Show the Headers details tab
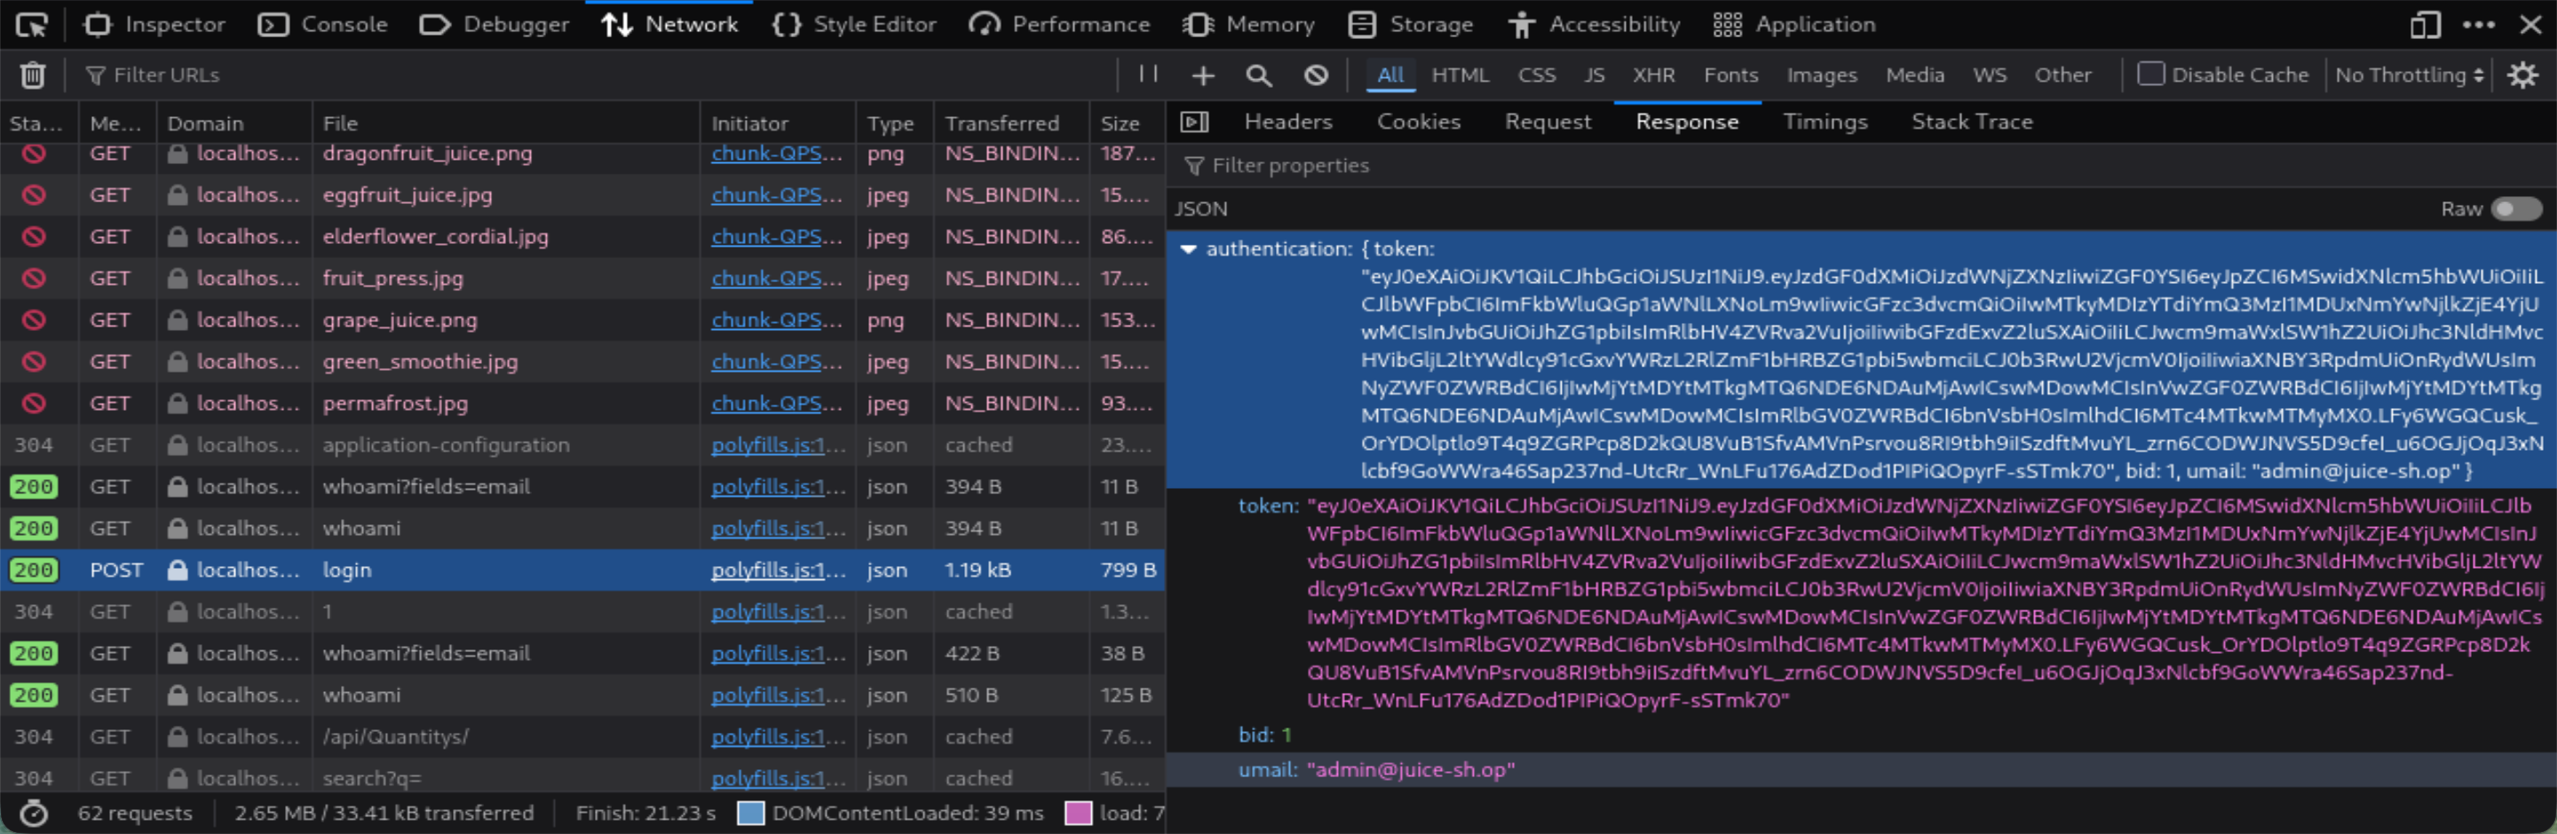The height and width of the screenshot is (834, 2557). (x=1288, y=122)
